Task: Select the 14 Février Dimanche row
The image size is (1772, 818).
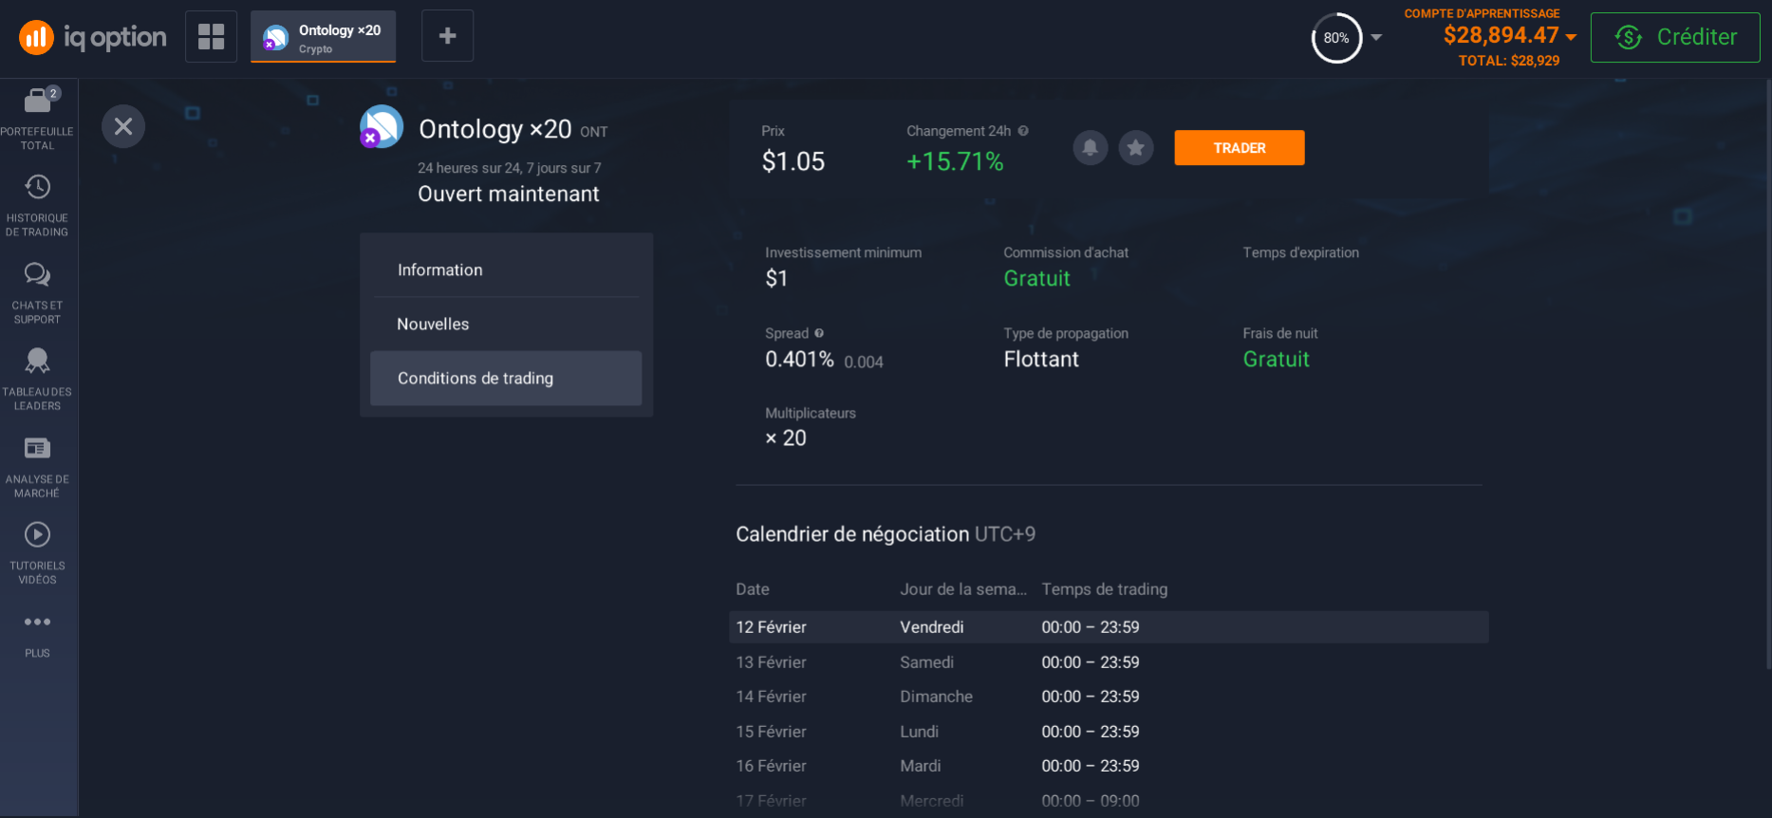Action: pos(1109,697)
